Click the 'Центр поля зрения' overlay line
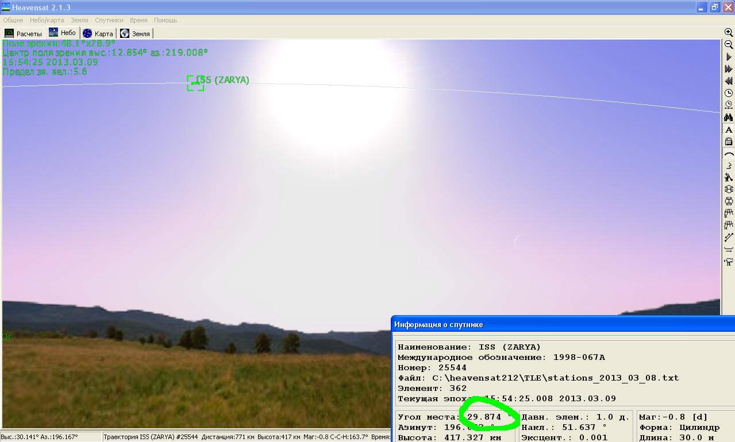Screen dimensions: 735x442 (105, 52)
